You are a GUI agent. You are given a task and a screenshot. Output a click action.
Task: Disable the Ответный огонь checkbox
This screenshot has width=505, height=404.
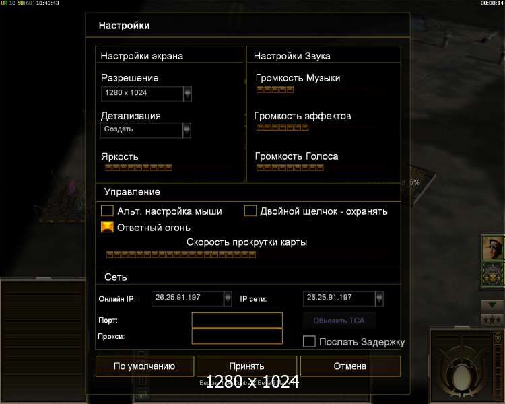pos(107,227)
